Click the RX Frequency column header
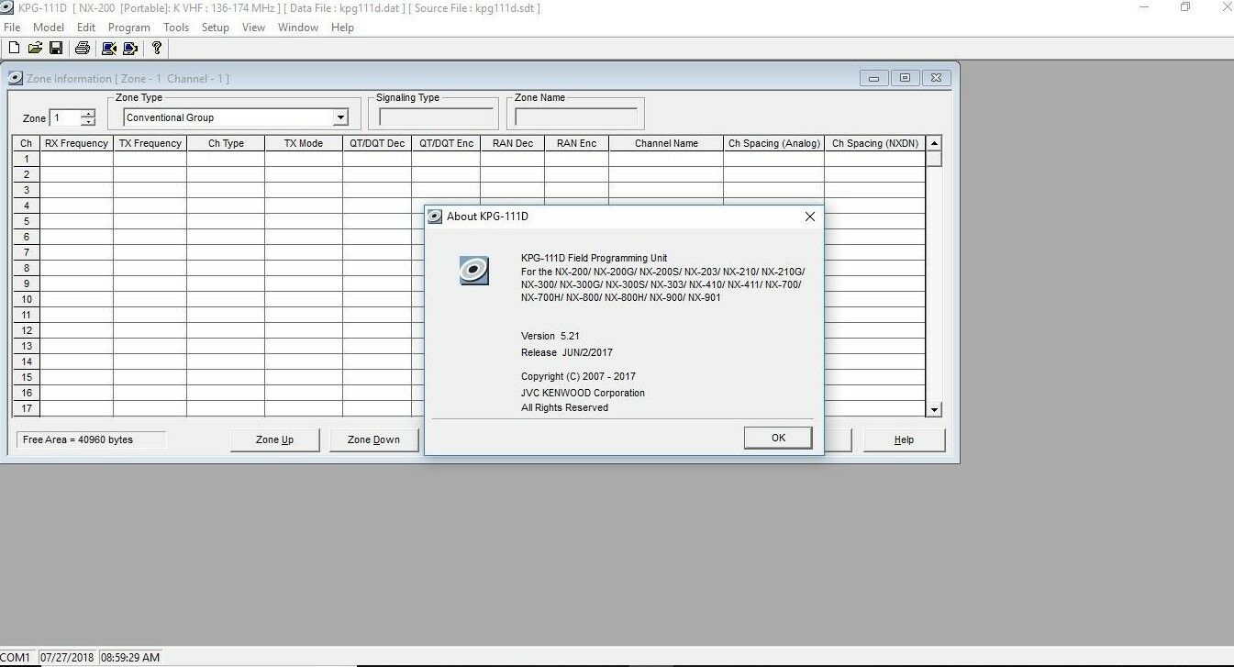1234x667 pixels. [x=77, y=143]
